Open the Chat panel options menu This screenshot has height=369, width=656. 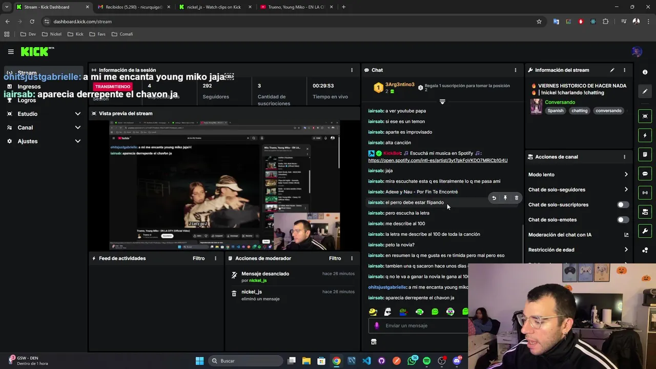[x=516, y=70]
